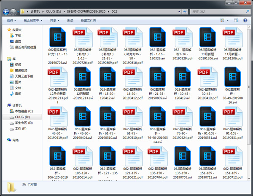Select video icon 76-90-20190524.avi
The width and height of the screenshot is (253, 196).
coord(158,116)
